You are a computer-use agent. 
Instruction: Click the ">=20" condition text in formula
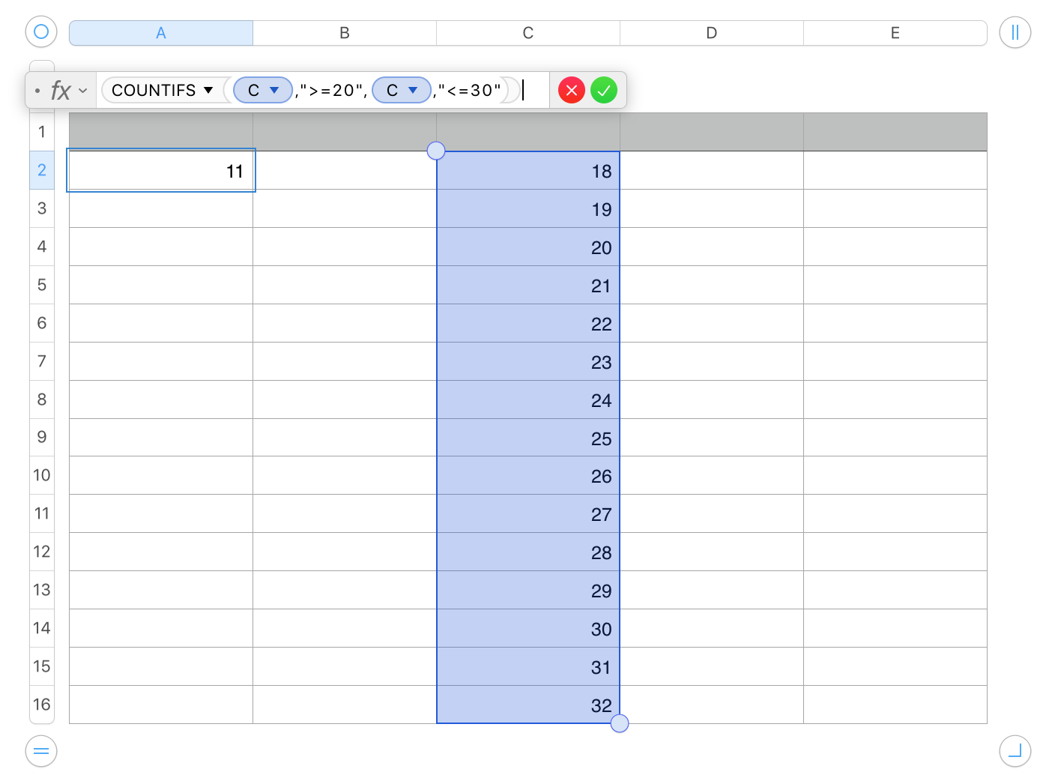point(333,91)
